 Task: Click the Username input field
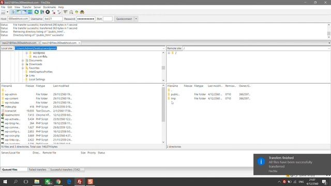[x=53, y=19]
